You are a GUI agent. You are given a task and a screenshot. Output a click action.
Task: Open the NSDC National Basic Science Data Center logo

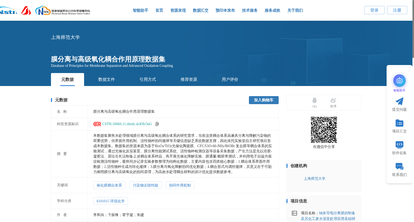tap(63, 11)
